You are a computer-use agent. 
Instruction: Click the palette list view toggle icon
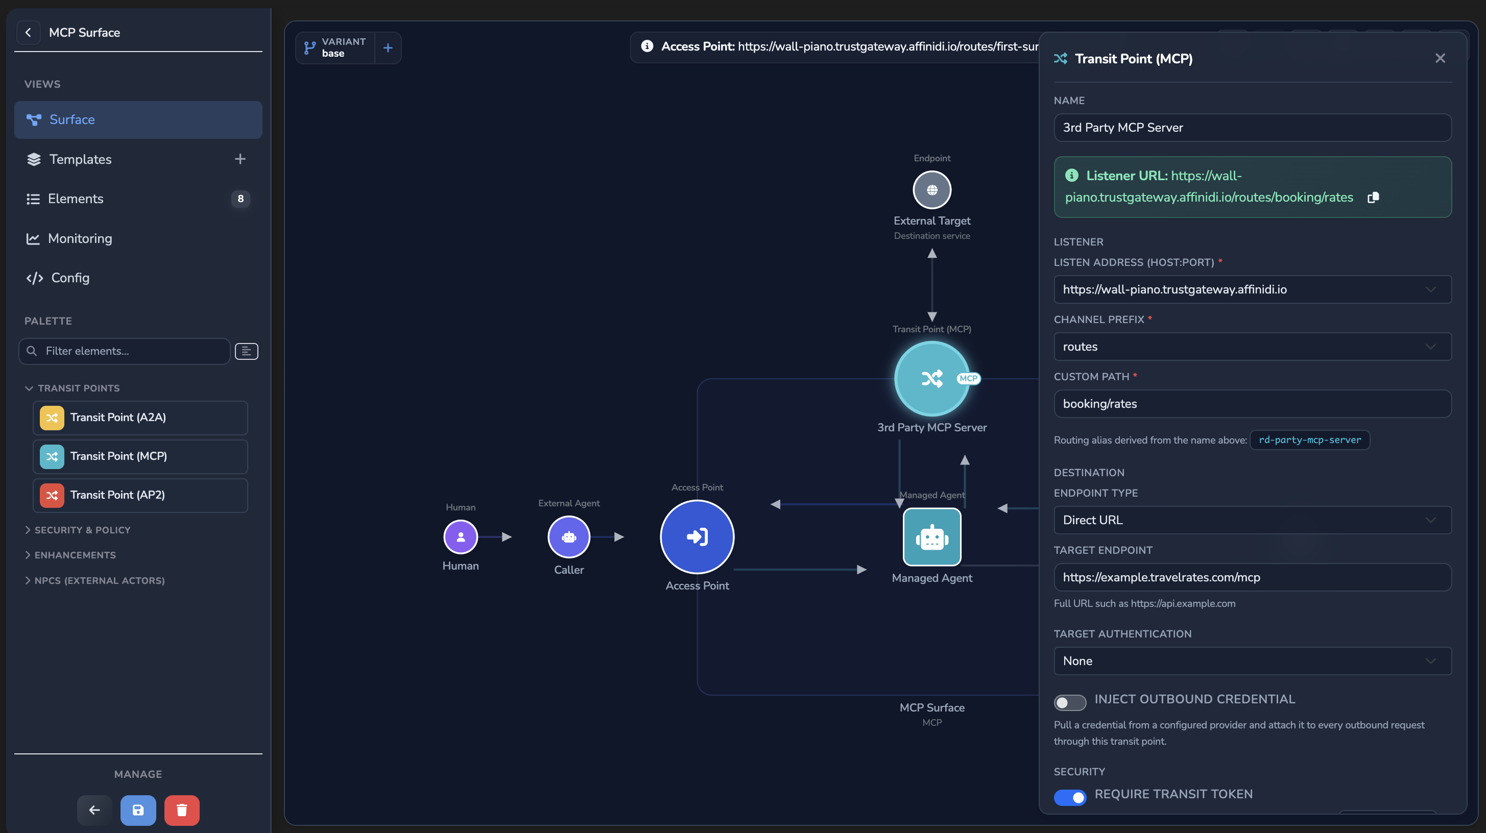pos(246,351)
